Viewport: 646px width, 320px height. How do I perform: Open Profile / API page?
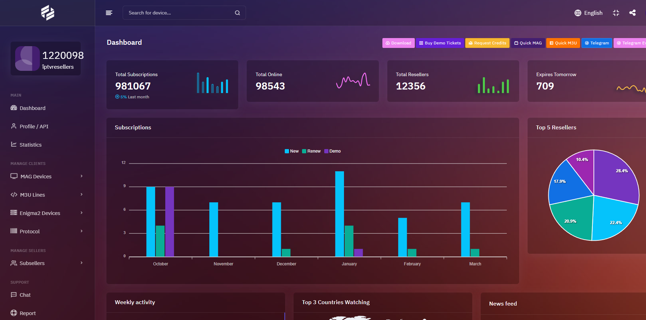[34, 126]
